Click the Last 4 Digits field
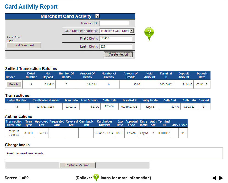The height and width of the screenshot is (183, 228). [x=116, y=46]
